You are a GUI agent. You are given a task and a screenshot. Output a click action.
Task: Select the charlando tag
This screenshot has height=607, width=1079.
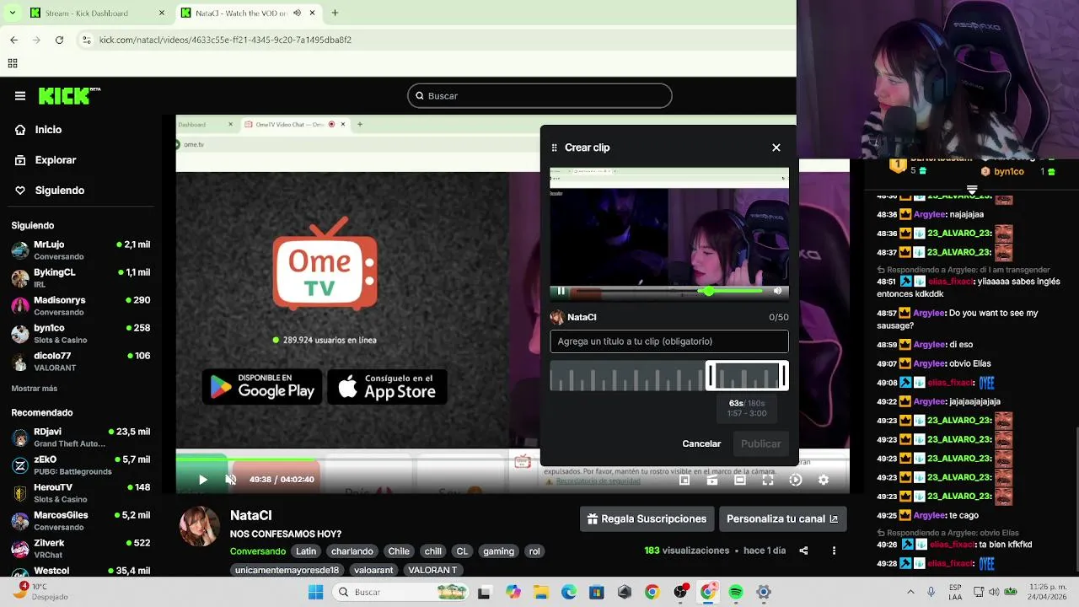(352, 551)
